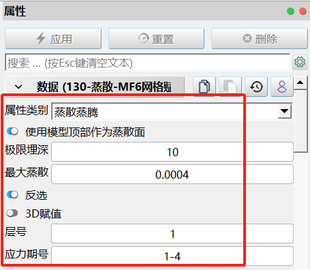Collapse the 数据 section chevron
Image resolution: width=310 pixels, height=270 pixels.
[18, 87]
